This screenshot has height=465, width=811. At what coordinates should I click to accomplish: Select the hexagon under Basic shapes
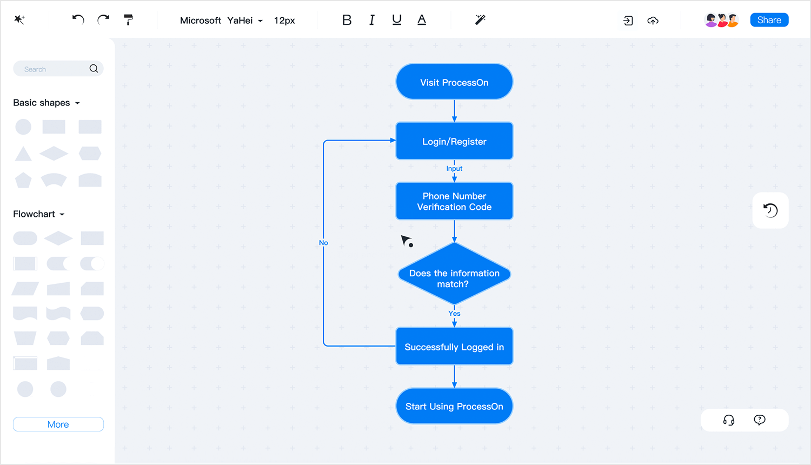90,154
